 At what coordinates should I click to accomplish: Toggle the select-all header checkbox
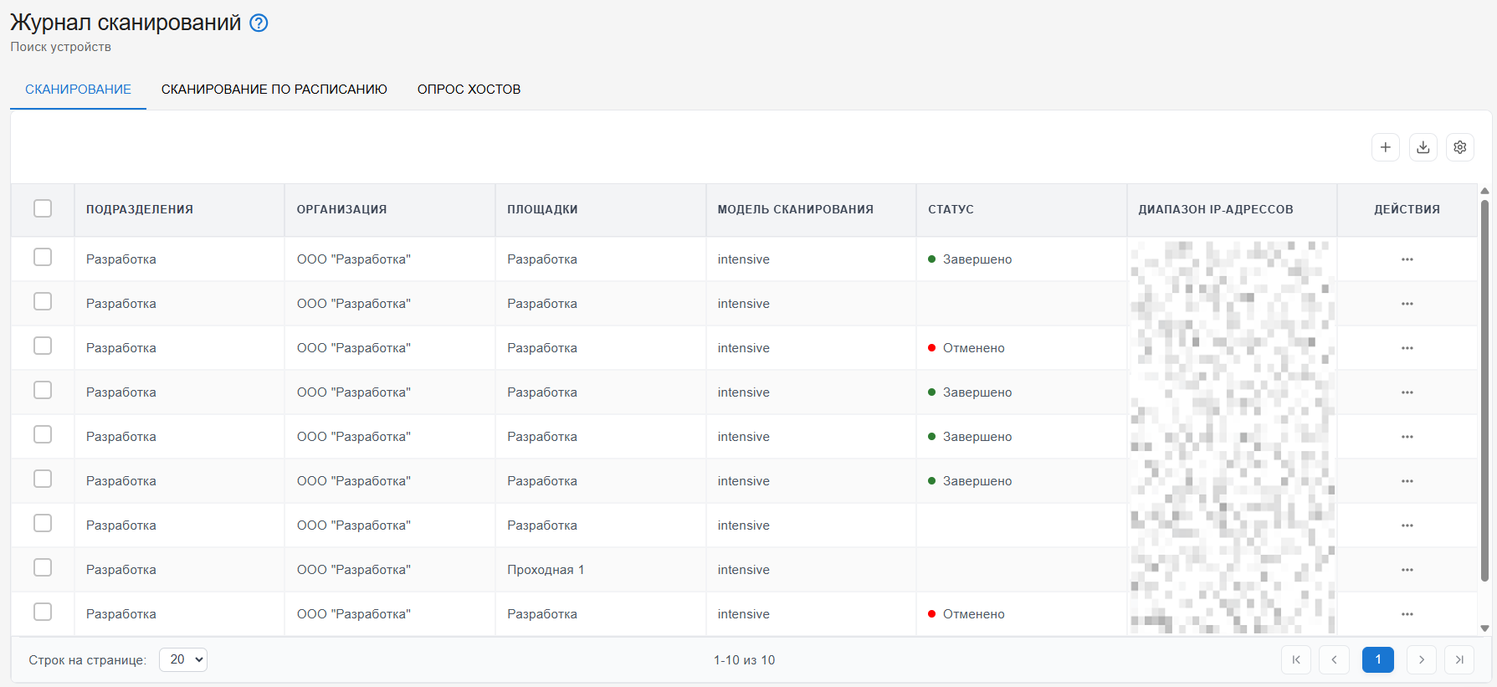[43, 208]
